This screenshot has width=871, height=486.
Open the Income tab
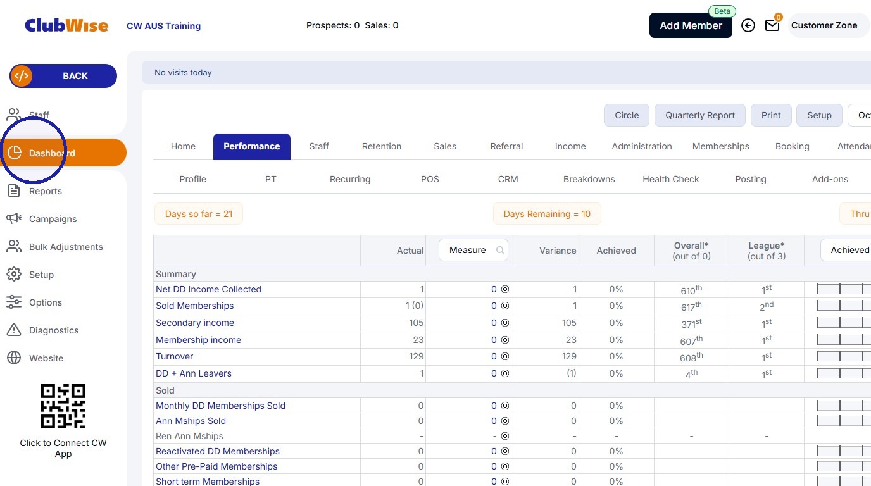tap(570, 146)
